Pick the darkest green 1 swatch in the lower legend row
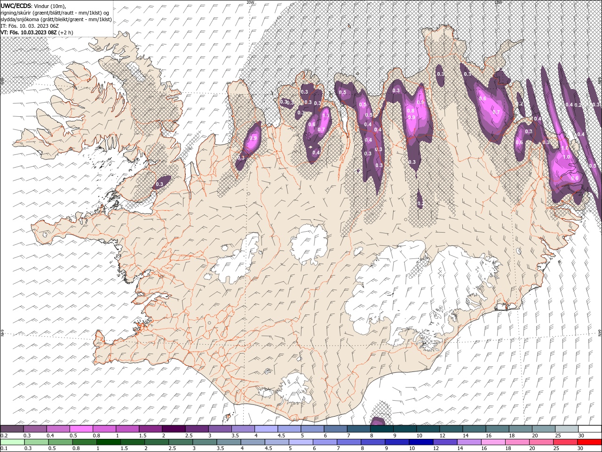The height and width of the screenshot is (452, 602). [x=108, y=442]
